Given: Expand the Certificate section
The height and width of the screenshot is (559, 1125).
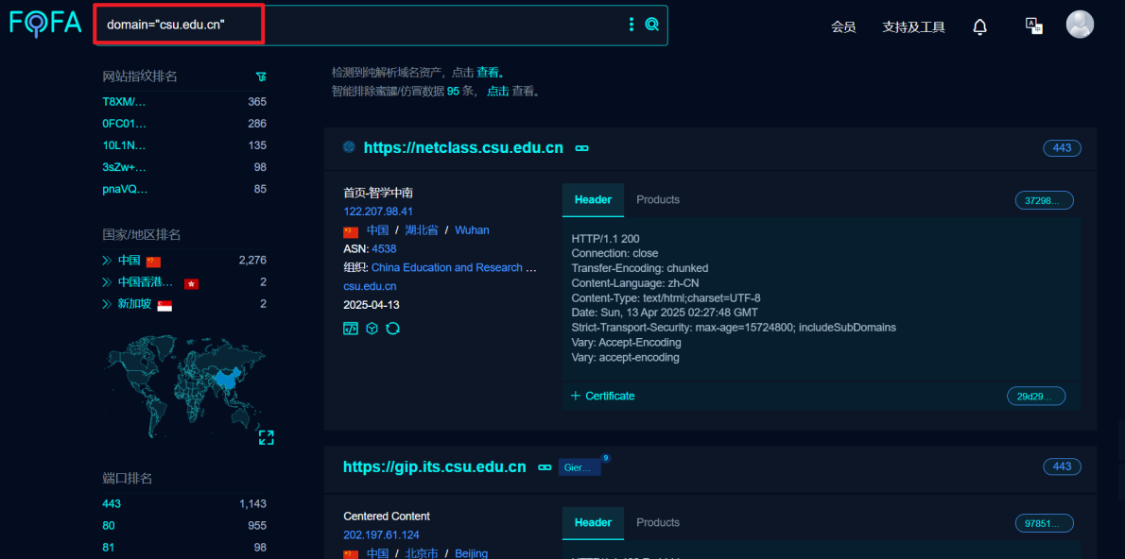Looking at the screenshot, I should [x=603, y=396].
